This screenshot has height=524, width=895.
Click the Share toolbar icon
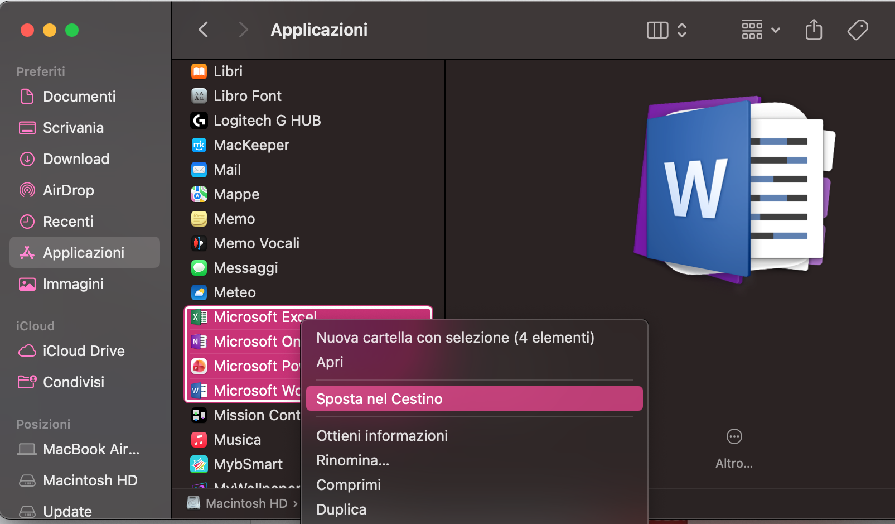pyautogui.click(x=814, y=30)
